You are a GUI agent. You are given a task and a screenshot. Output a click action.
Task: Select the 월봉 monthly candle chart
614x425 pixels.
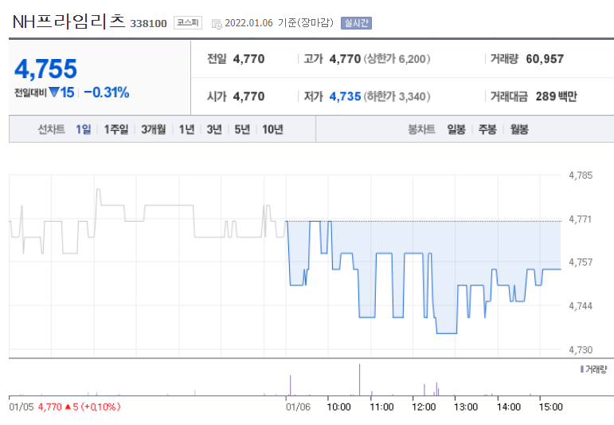(519, 129)
